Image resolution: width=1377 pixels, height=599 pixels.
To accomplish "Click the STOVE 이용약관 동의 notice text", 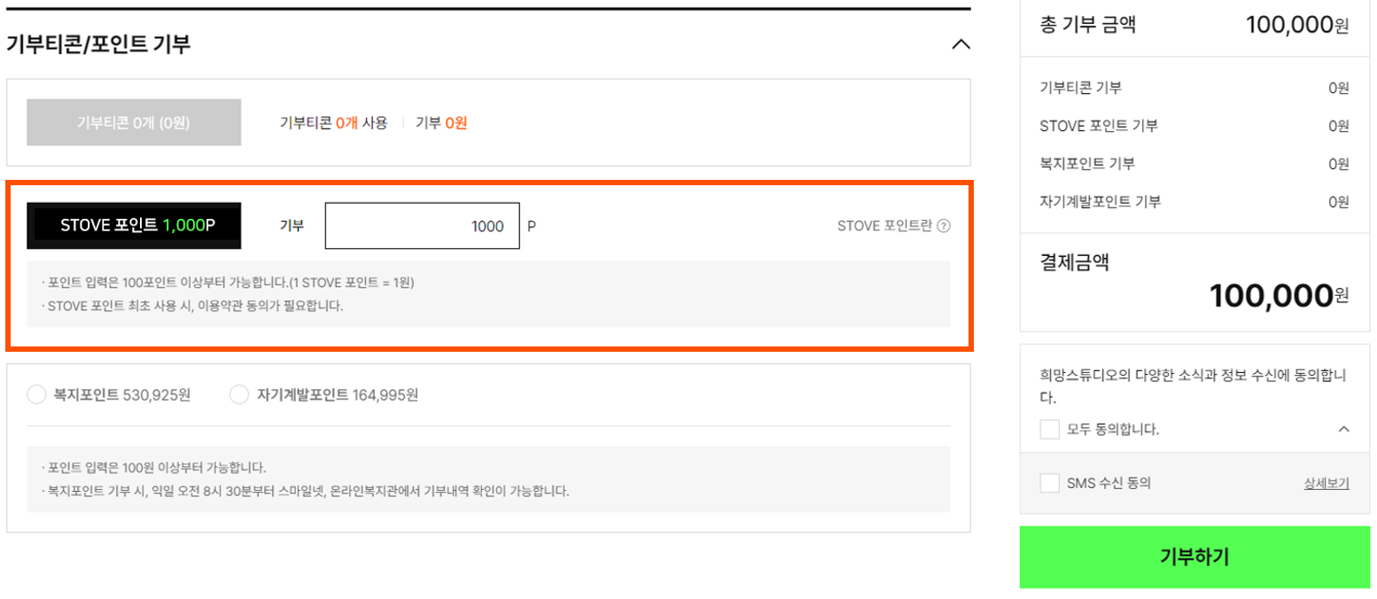I will [192, 307].
